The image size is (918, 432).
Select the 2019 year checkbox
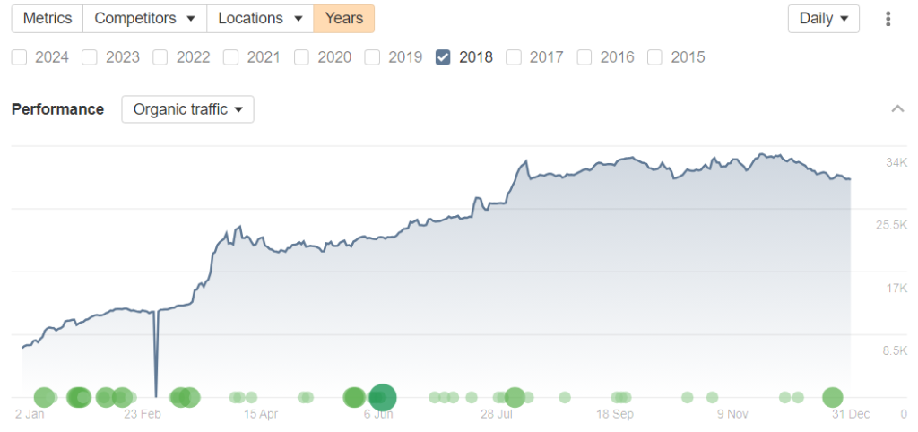(x=372, y=57)
